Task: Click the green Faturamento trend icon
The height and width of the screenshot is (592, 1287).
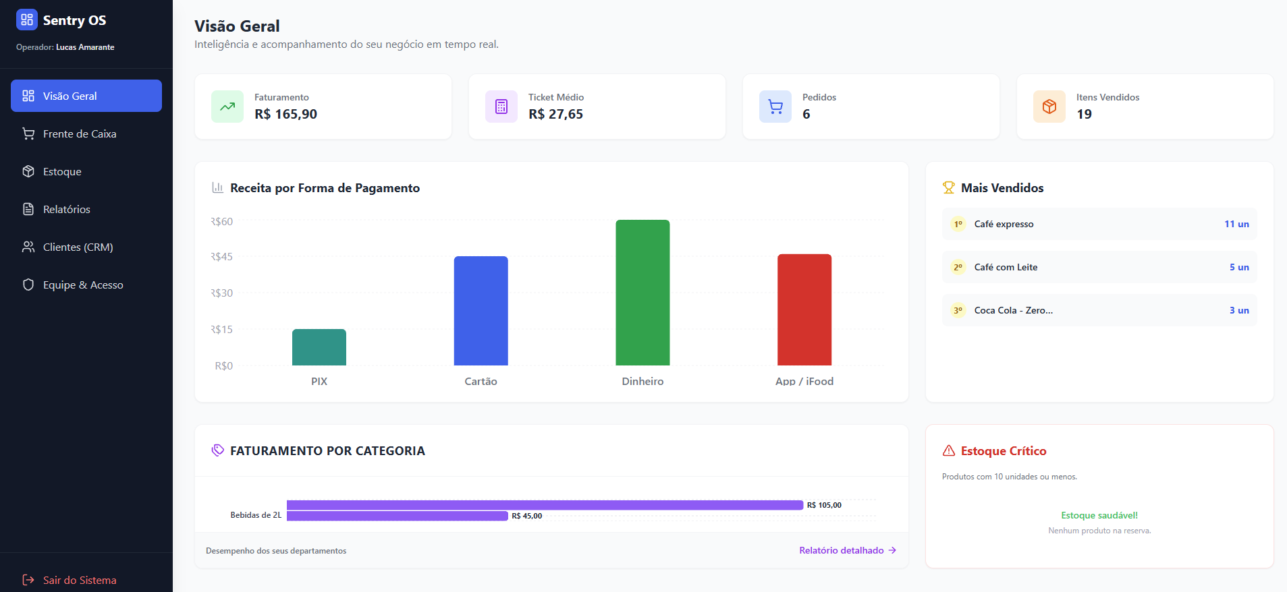Action: coord(227,107)
